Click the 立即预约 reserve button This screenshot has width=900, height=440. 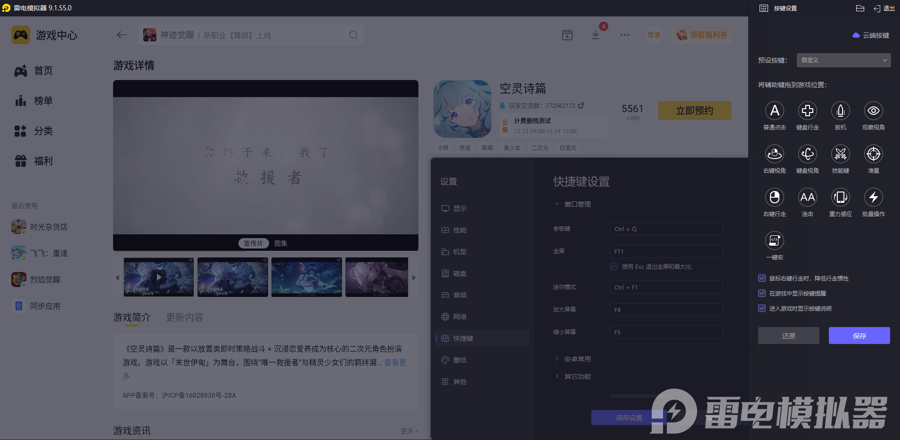tap(694, 110)
